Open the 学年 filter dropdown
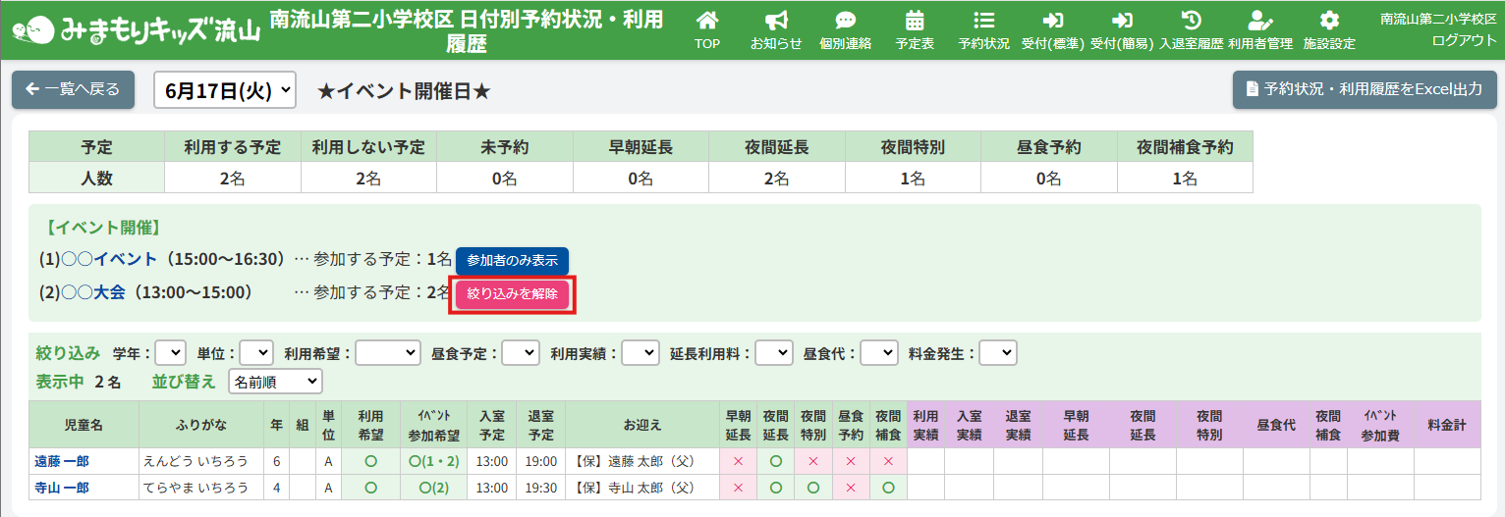The height and width of the screenshot is (517, 1505). click(x=170, y=353)
